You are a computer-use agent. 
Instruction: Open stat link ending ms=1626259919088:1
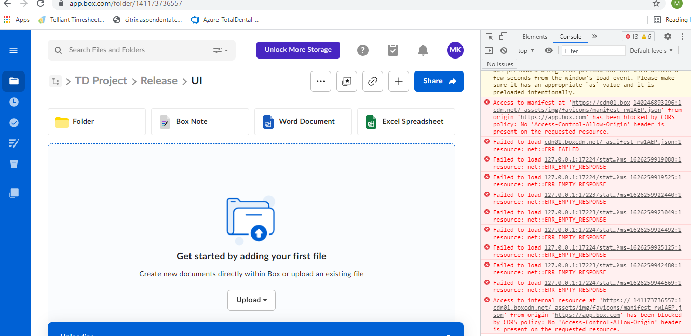coord(613,159)
